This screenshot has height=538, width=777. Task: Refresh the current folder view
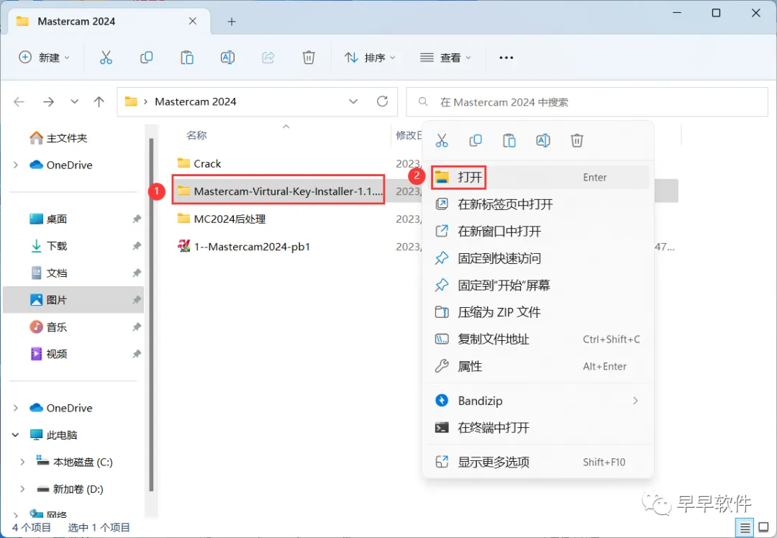point(382,101)
